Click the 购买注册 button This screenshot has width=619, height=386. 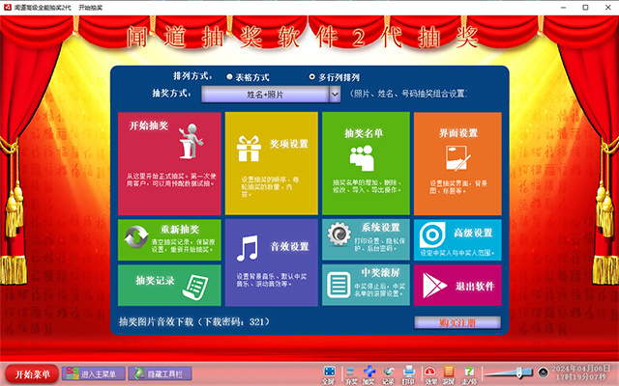point(457,323)
